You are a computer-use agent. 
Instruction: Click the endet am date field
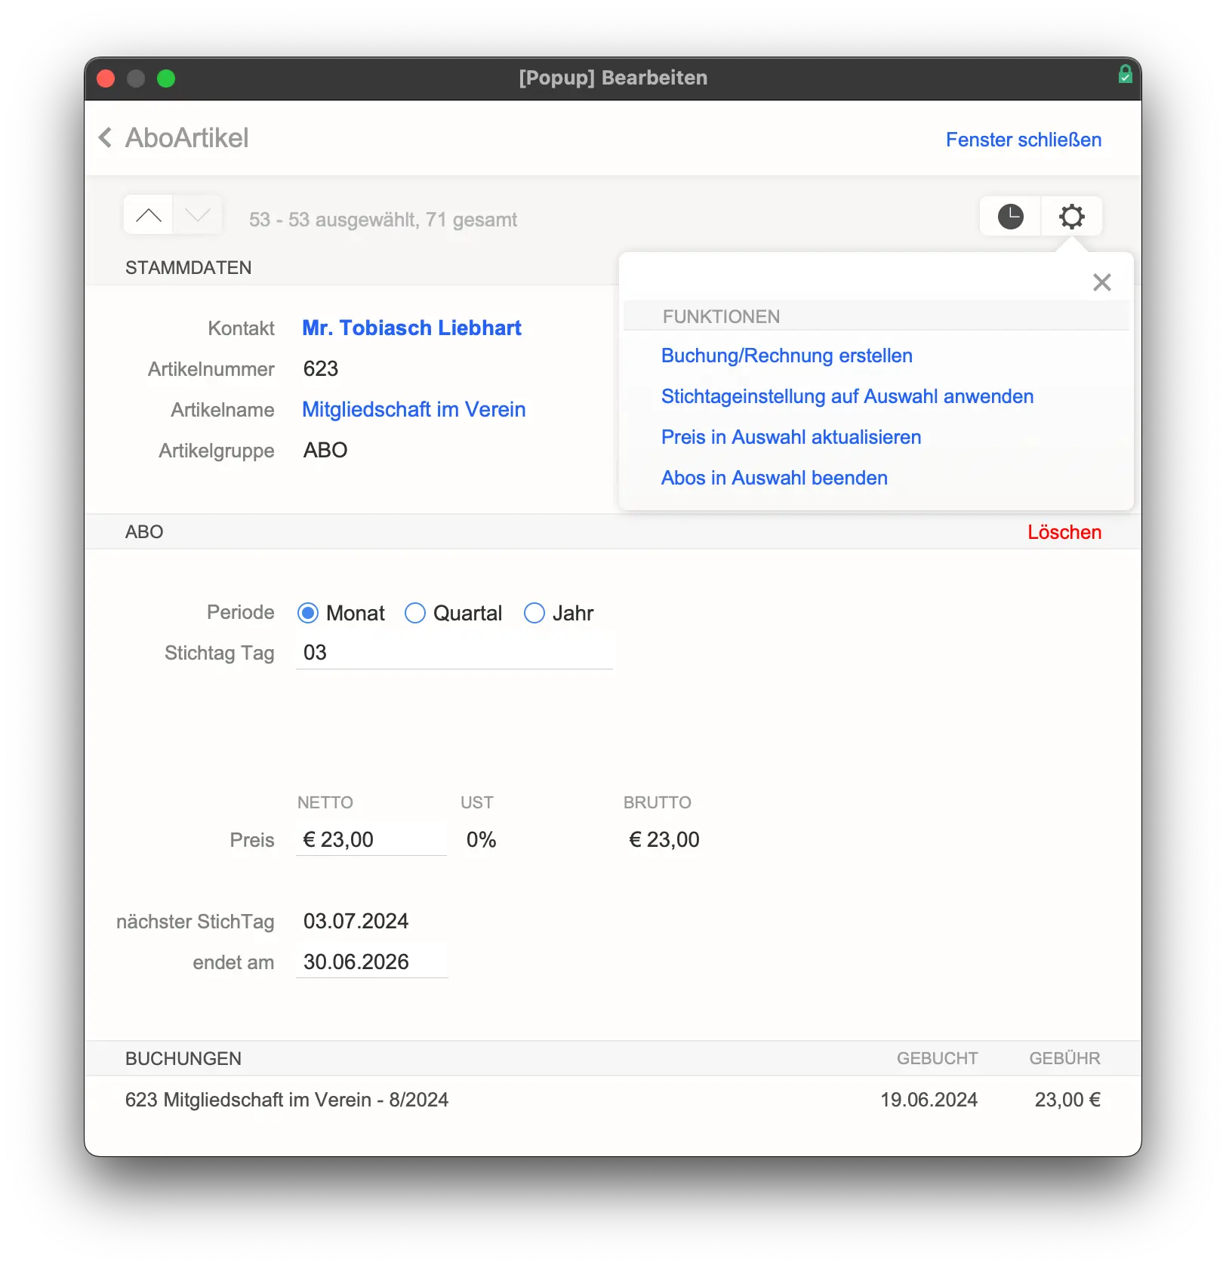tap(371, 962)
